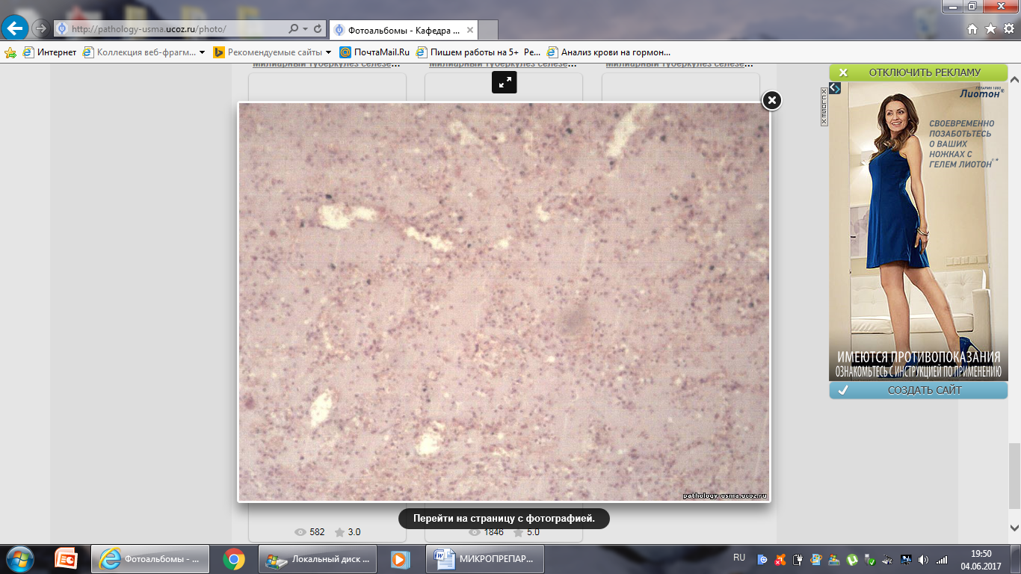
Task: Open the address bar autocomplete dropdown arrow
Action: coord(305,29)
